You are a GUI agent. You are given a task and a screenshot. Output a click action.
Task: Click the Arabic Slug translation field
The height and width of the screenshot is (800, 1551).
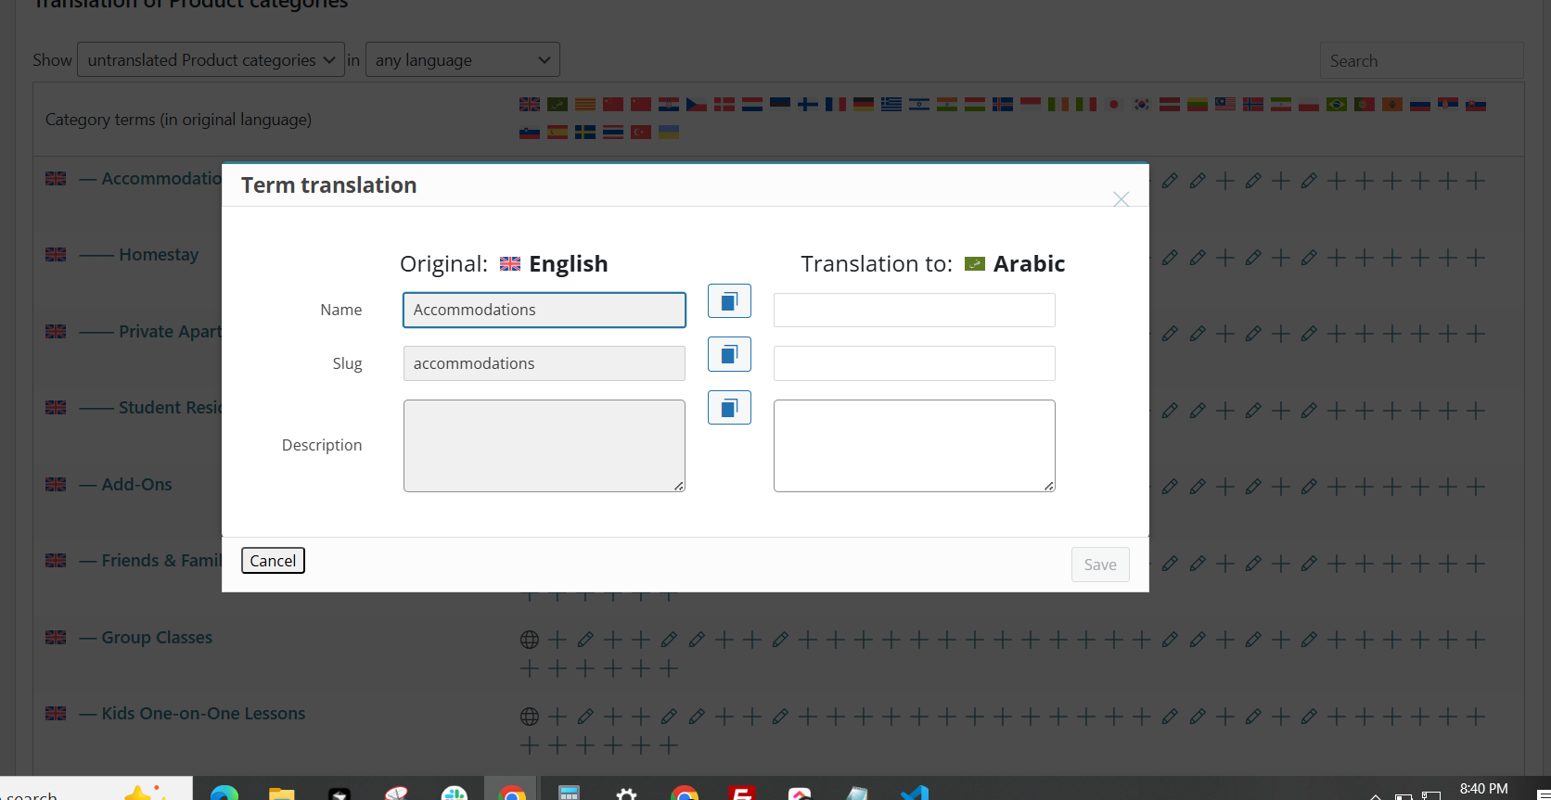[915, 363]
